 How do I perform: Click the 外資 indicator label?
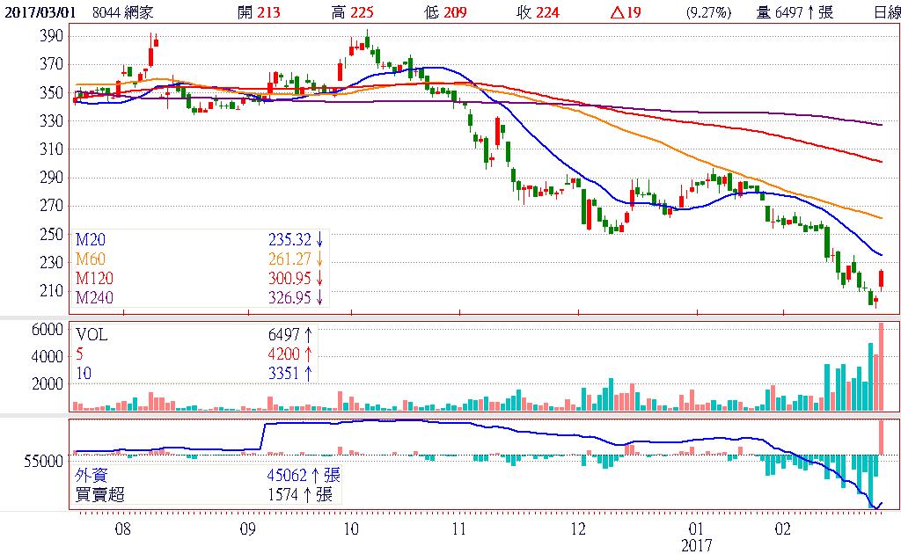[90, 476]
